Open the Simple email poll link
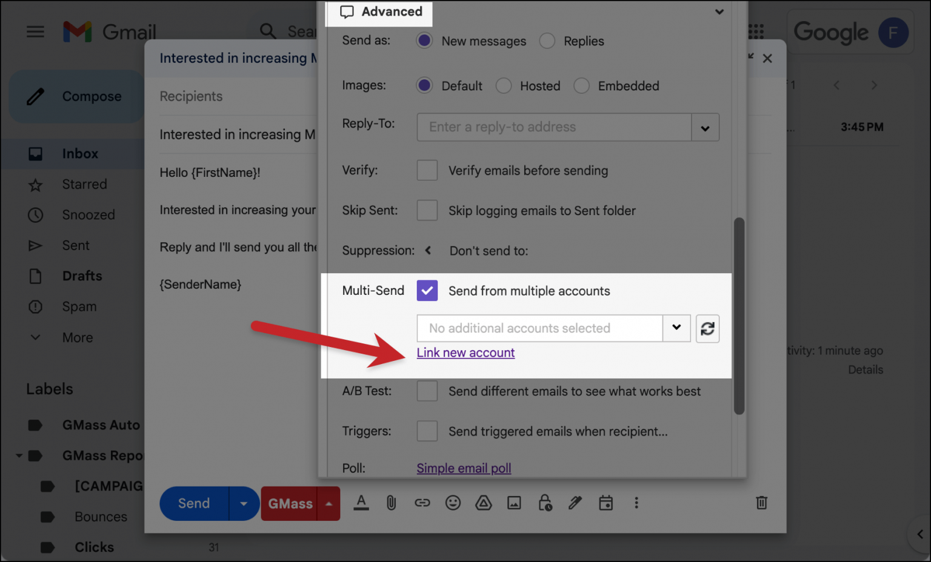Screen dimensions: 931x562 click(x=464, y=468)
